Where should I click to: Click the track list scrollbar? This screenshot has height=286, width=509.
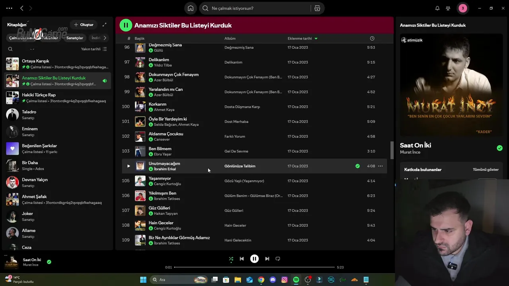[392, 150]
